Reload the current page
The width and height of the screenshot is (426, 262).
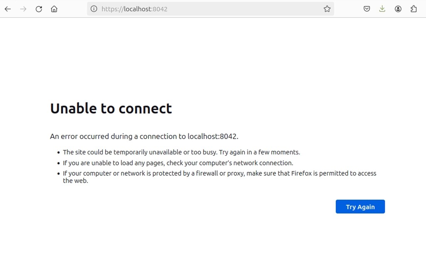coord(39,9)
